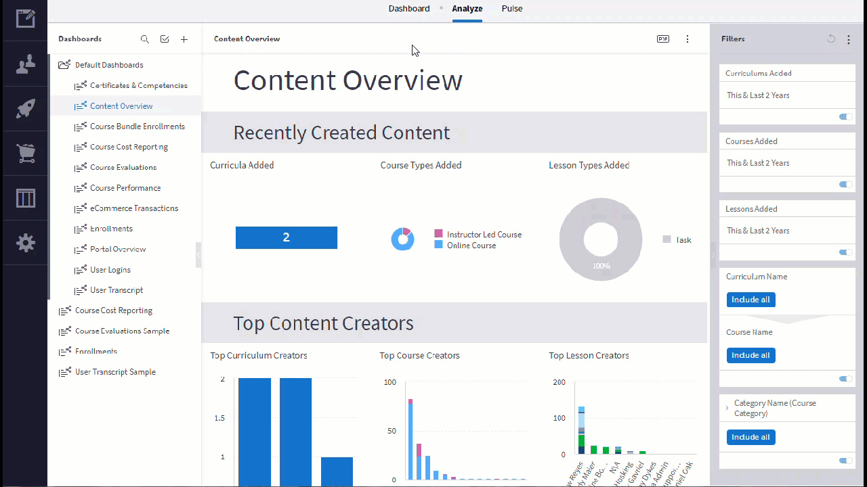The width and height of the screenshot is (867, 487).
Task: Click the columns layout icon in sidebar
Action: (26, 198)
